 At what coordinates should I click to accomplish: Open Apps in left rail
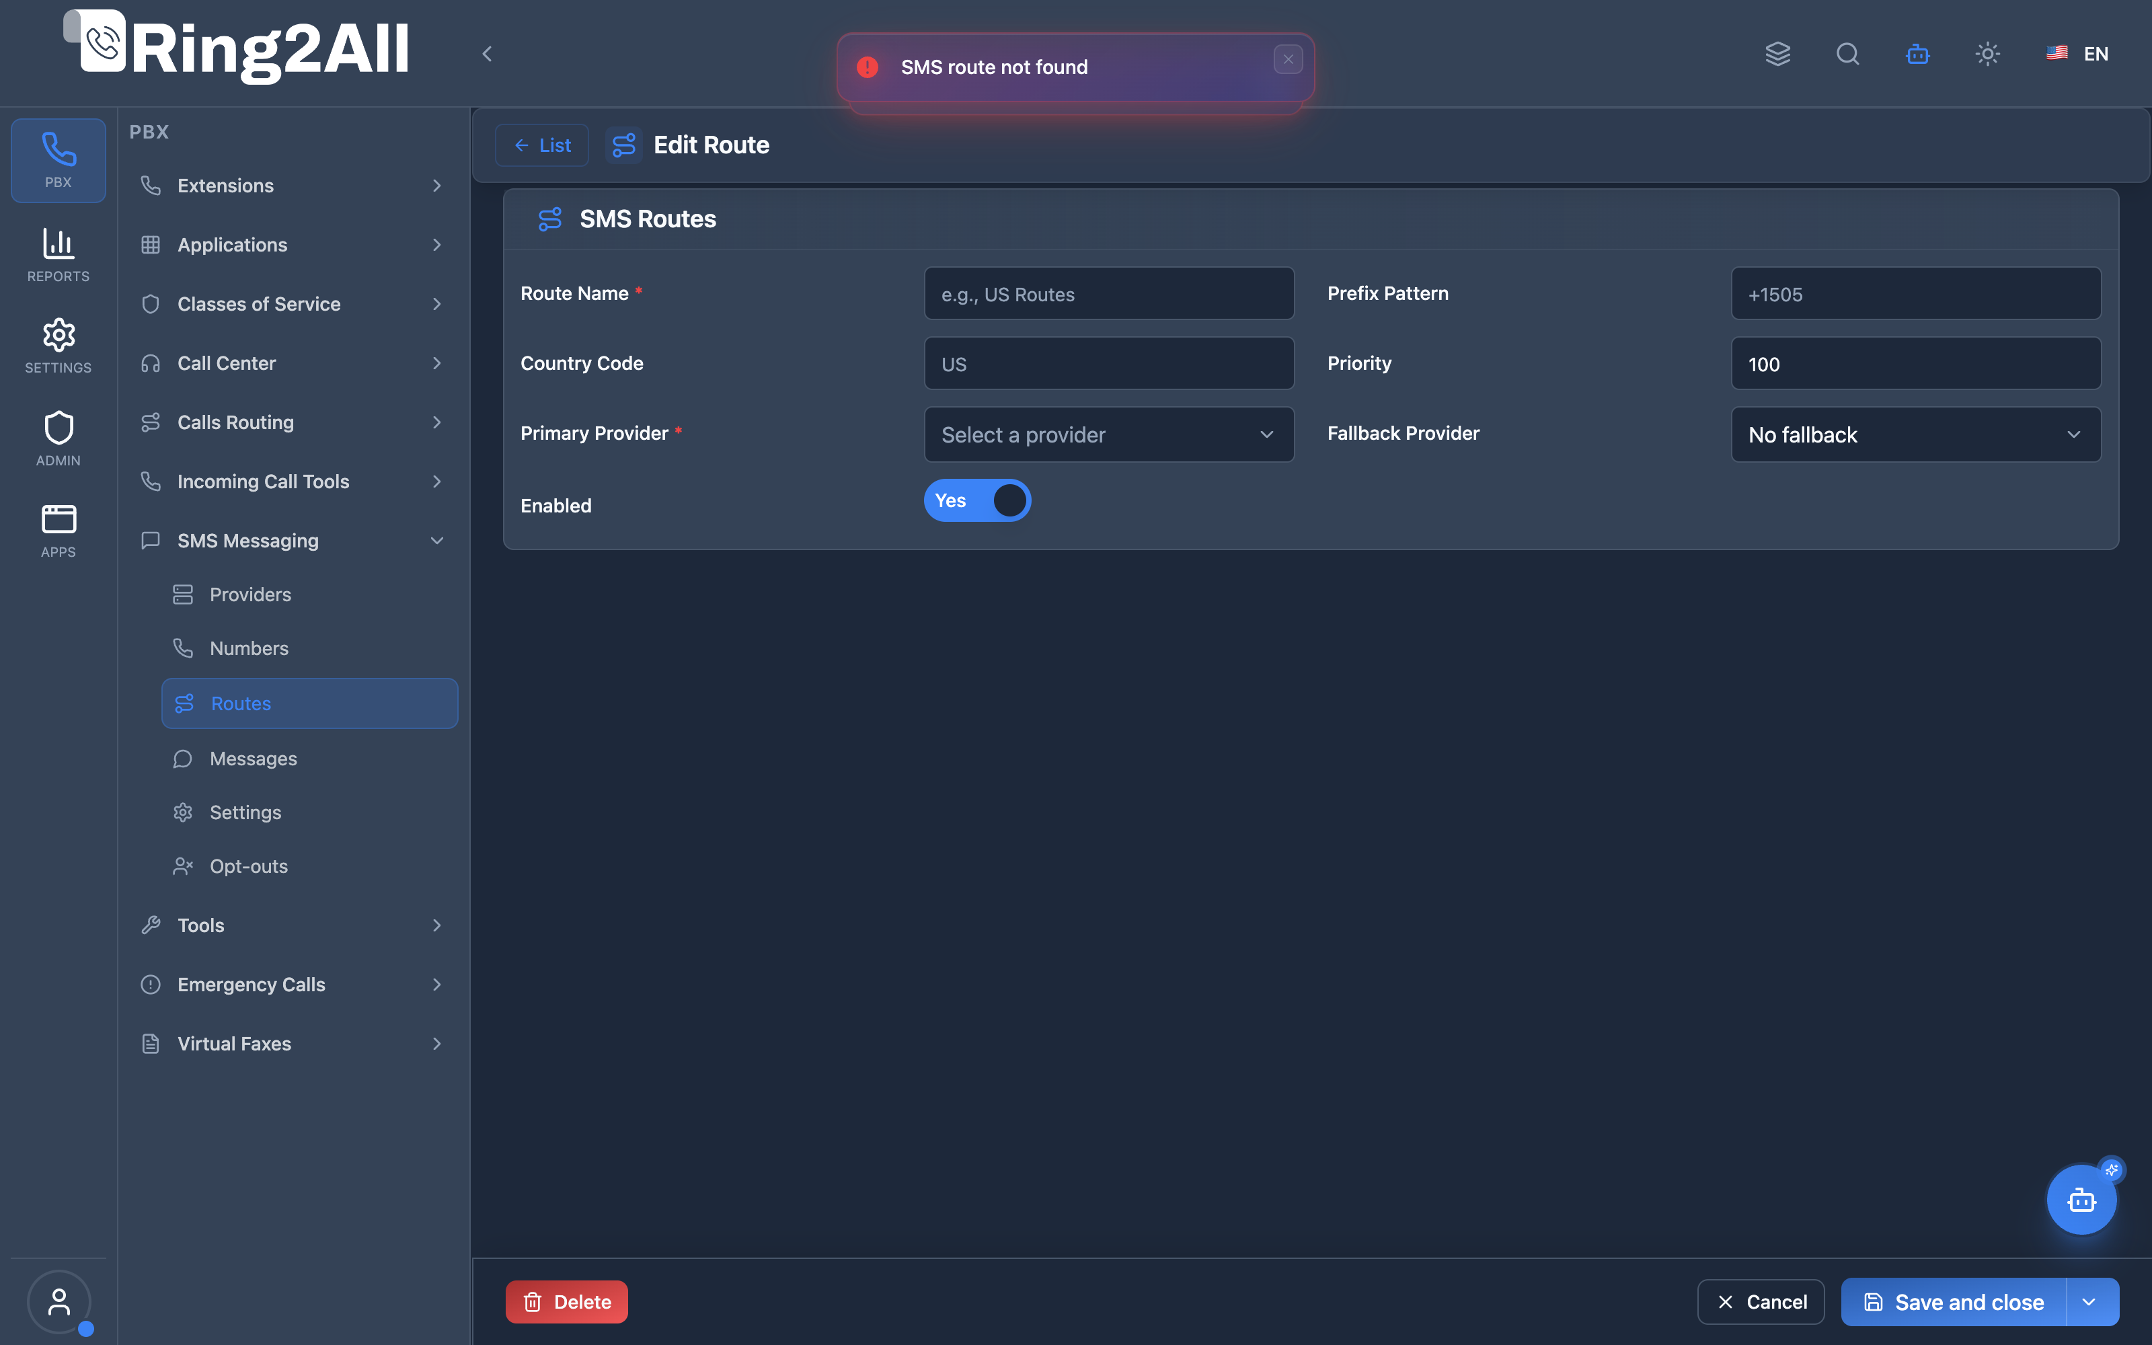(x=59, y=531)
